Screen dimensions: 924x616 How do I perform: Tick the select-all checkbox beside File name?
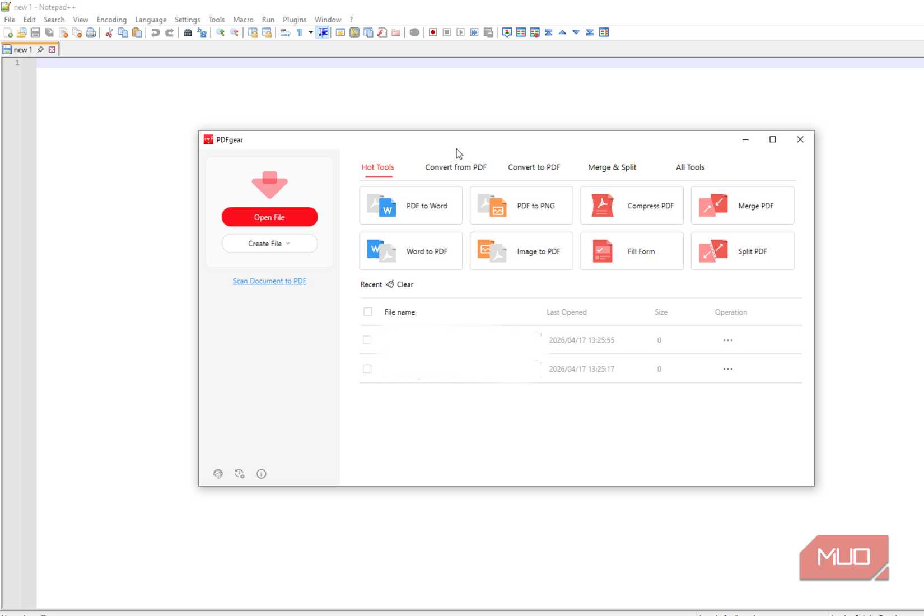tap(367, 312)
